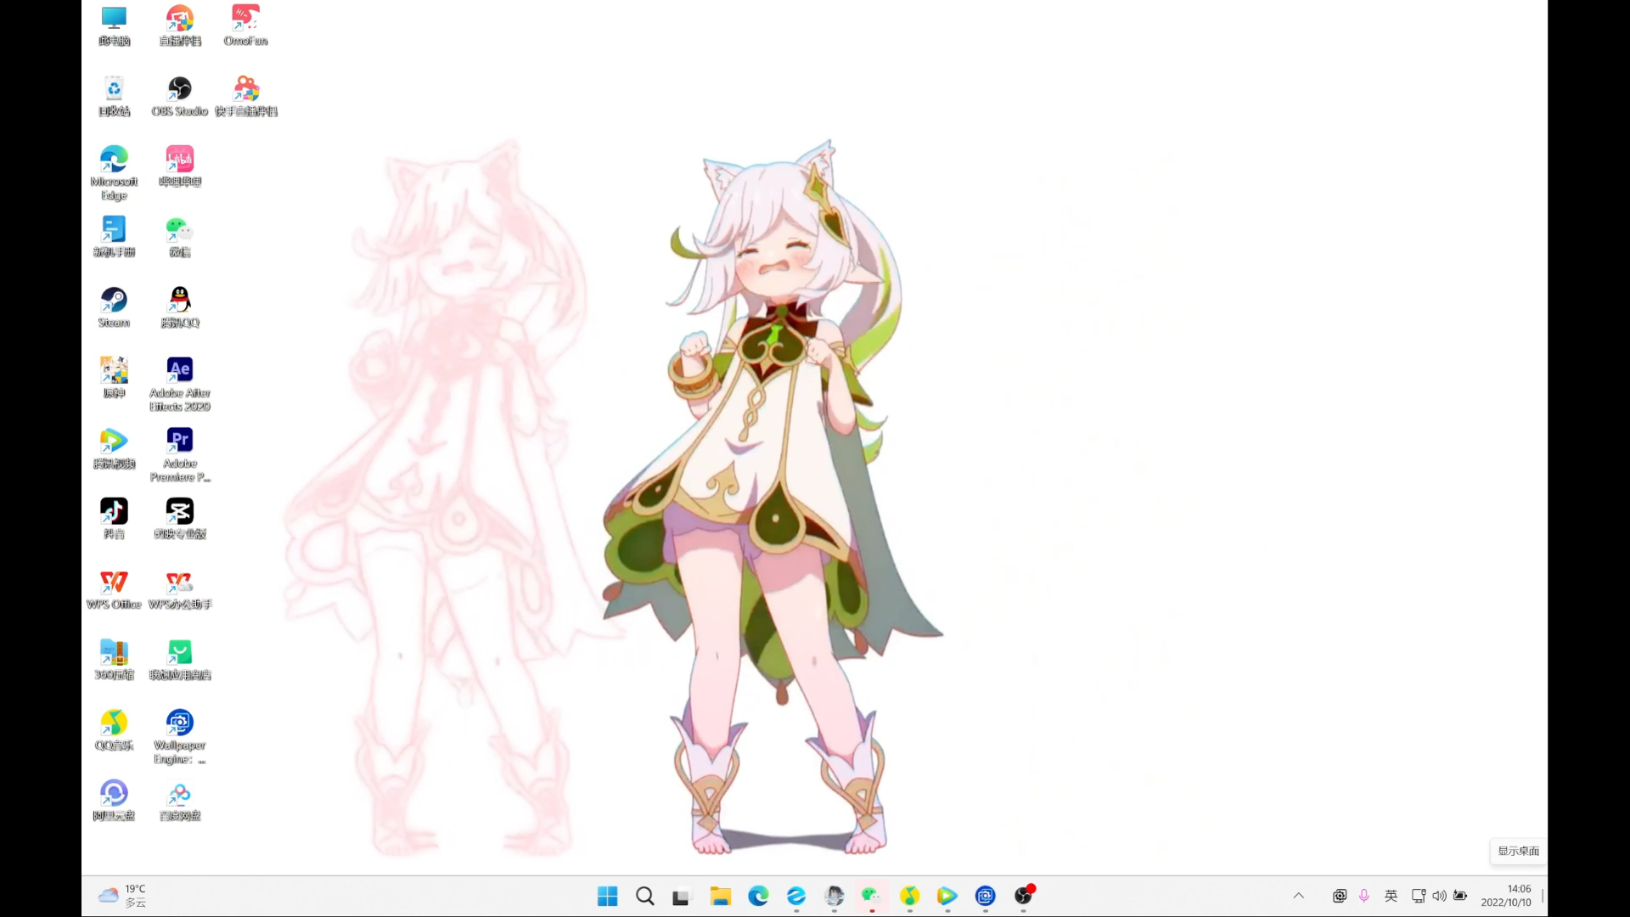Viewport: 1630px width, 917px height.
Task: Open the 腾讯视频 desktop shortcut
Action: pos(114,449)
